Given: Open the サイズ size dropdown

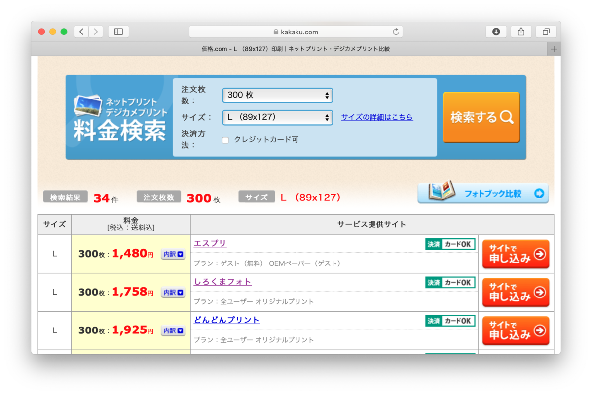Looking at the screenshot, I should click(x=277, y=118).
